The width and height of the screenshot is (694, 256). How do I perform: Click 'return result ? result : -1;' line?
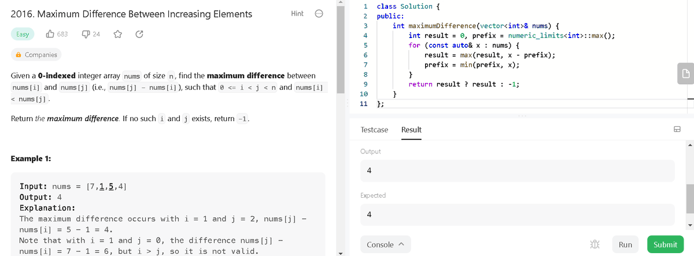click(464, 84)
